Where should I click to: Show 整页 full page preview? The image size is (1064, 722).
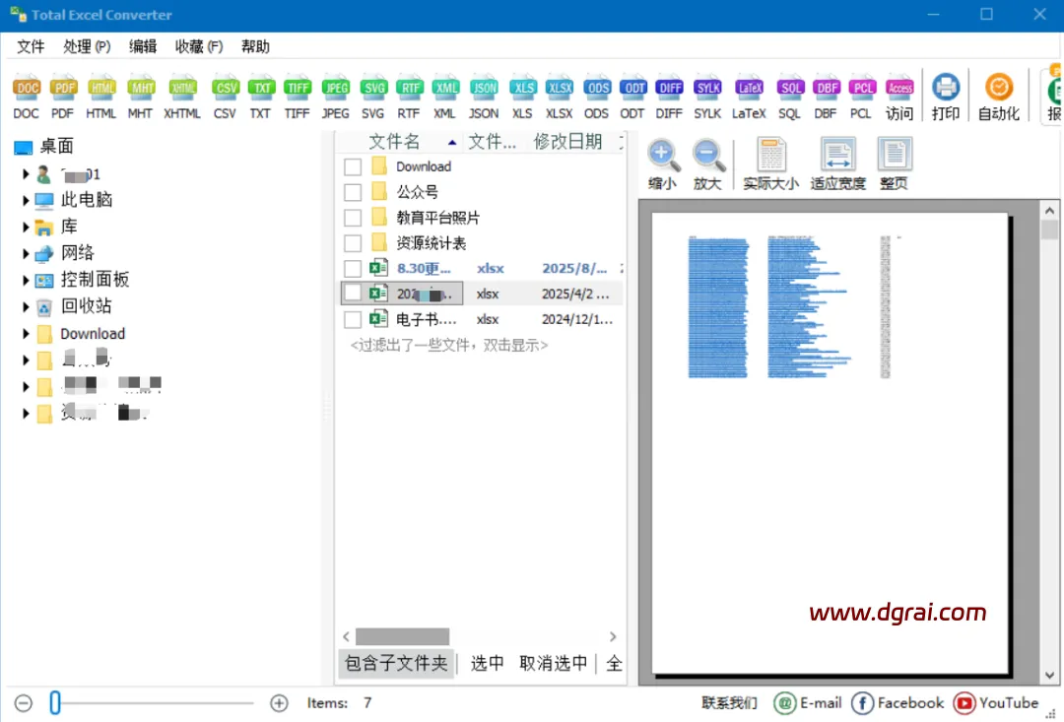[895, 164]
